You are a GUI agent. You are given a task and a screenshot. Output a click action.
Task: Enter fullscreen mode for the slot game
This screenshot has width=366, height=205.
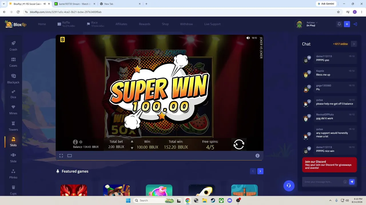coord(61,156)
